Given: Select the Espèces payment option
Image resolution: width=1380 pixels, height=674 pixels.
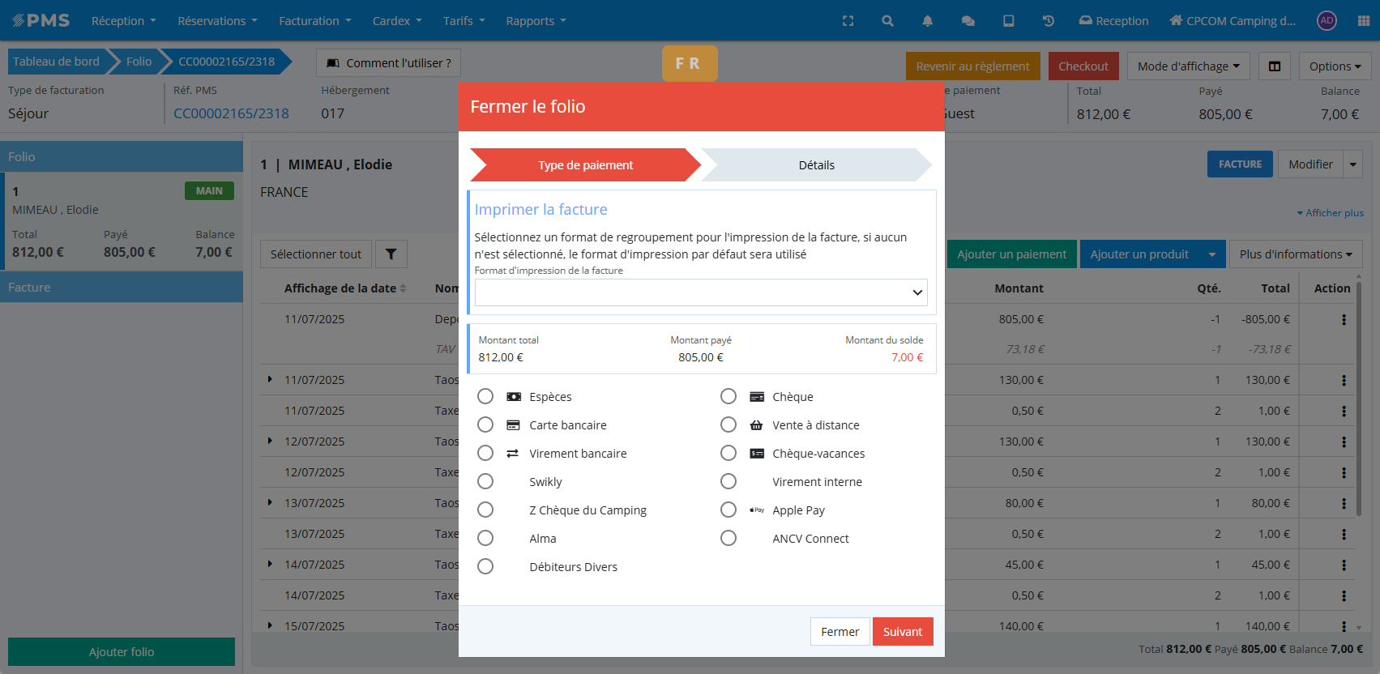Looking at the screenshot, I should [x=485, y=396].
